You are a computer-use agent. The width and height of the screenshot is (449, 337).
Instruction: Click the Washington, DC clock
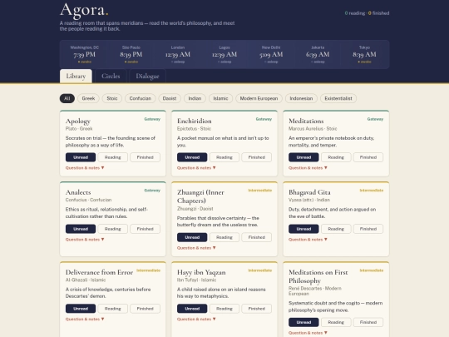(x=85, y=54)
